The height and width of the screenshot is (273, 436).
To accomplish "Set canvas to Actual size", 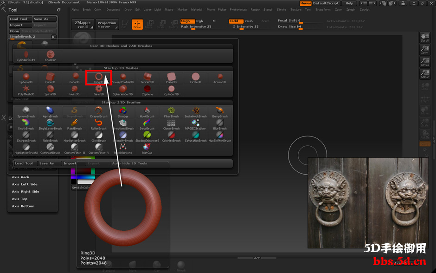I will pos(424,62).
